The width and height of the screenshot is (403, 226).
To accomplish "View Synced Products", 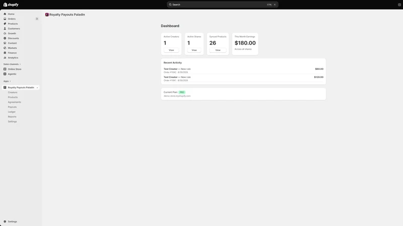I will pyautogui.click(x=218, y=50).
